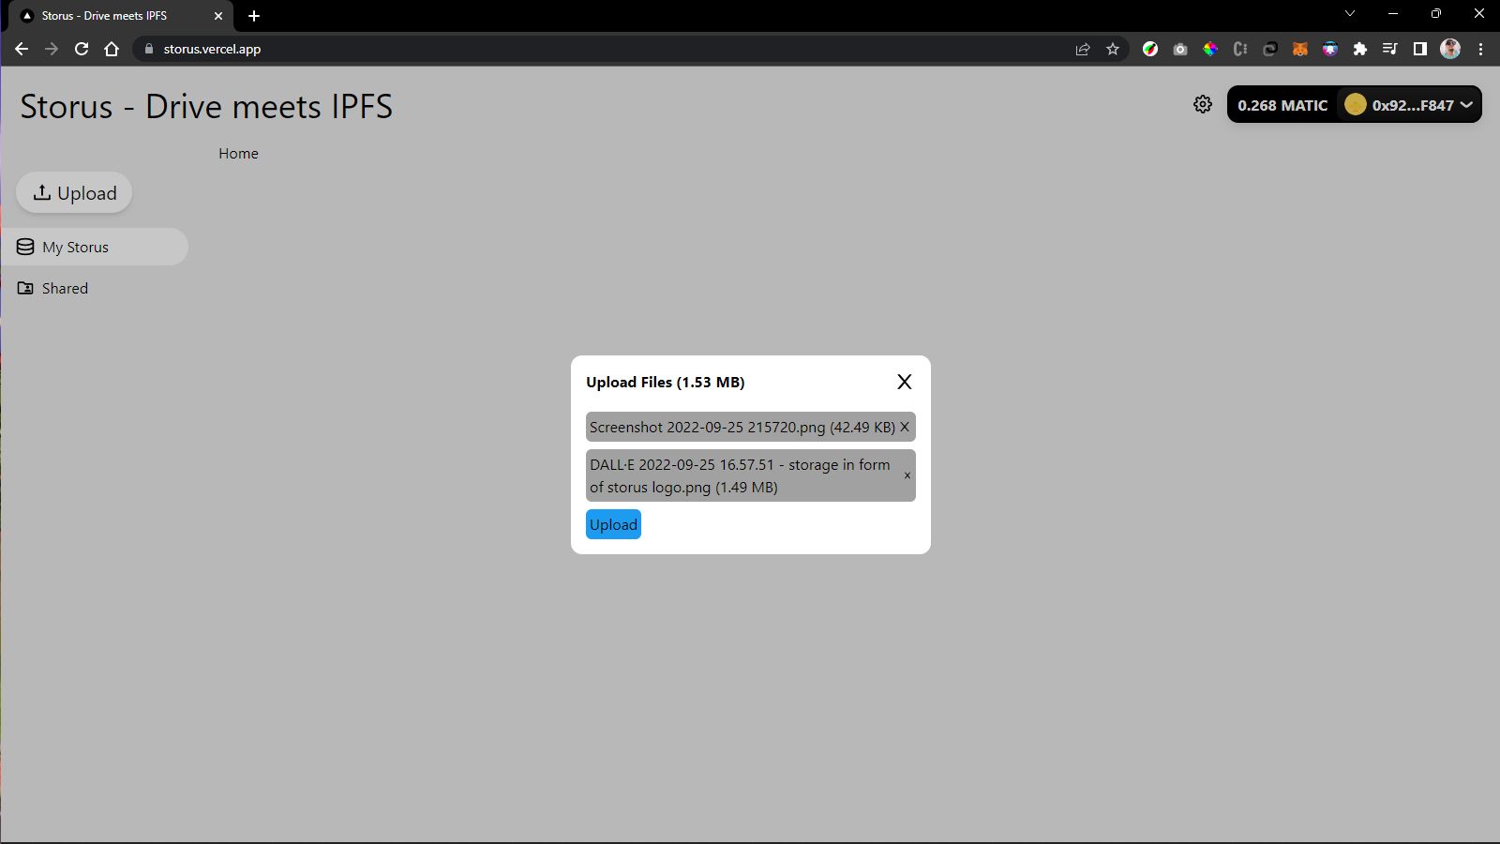Click the address bar URL storus.vercel.app
Screen dimensions: 1500x844
[x=212, y=49]
